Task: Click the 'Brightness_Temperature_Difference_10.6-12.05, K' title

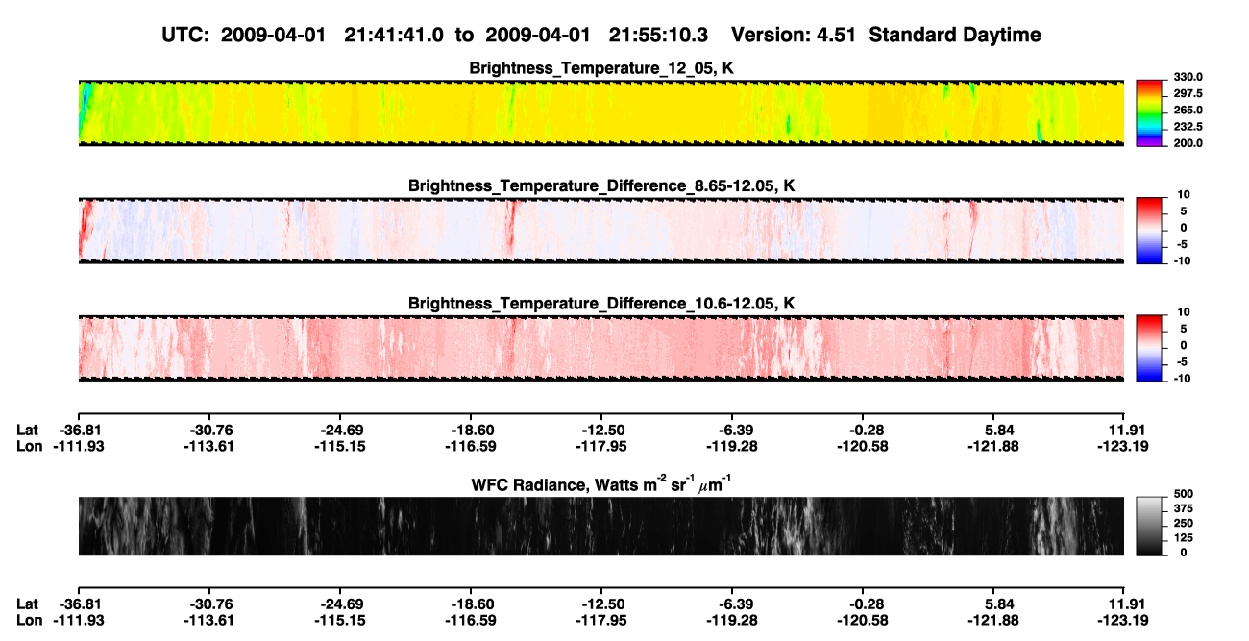Action: click(601, 304)
